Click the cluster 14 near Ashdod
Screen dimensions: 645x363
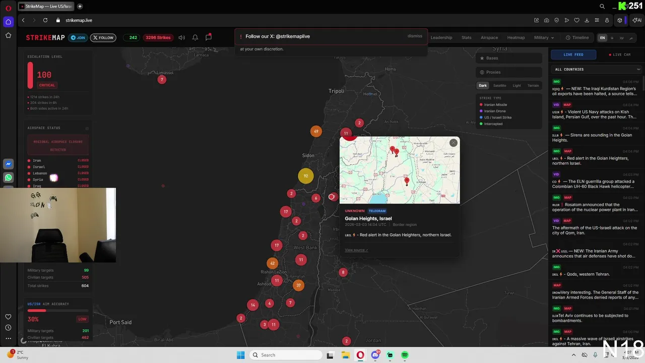click(253, 305)
